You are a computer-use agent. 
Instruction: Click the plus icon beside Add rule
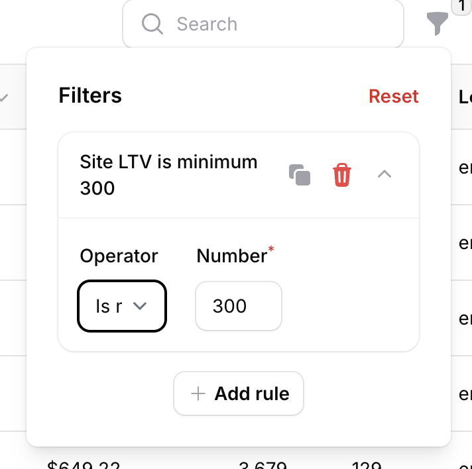coord(198,393)
